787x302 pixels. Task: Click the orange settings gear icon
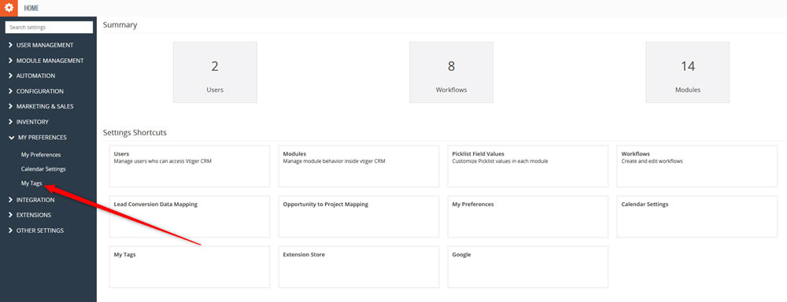click(x=9, y=8)
